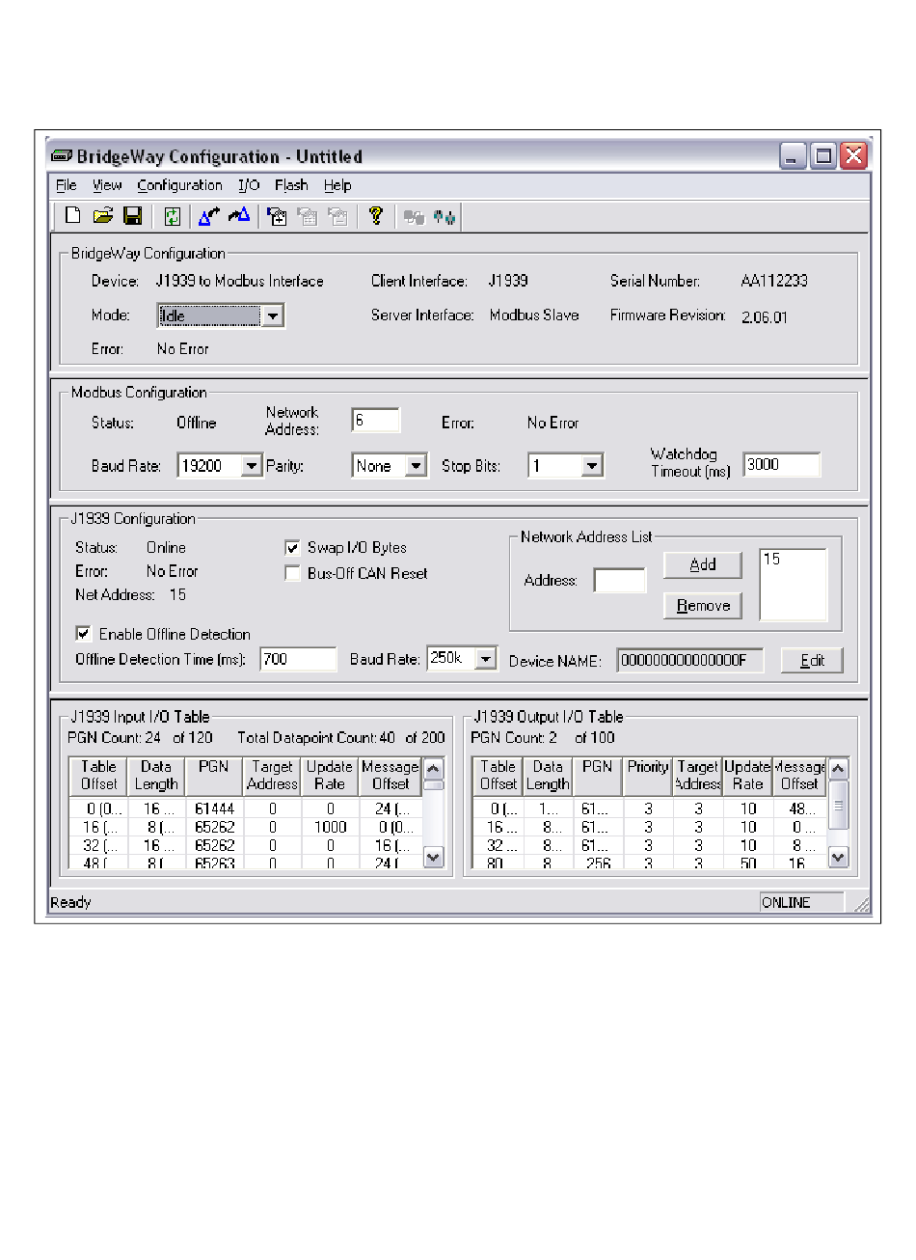This screenshot has width=916, height=1260.
Task: Click the green refresh toolbar icon
Action: point(172,216)
